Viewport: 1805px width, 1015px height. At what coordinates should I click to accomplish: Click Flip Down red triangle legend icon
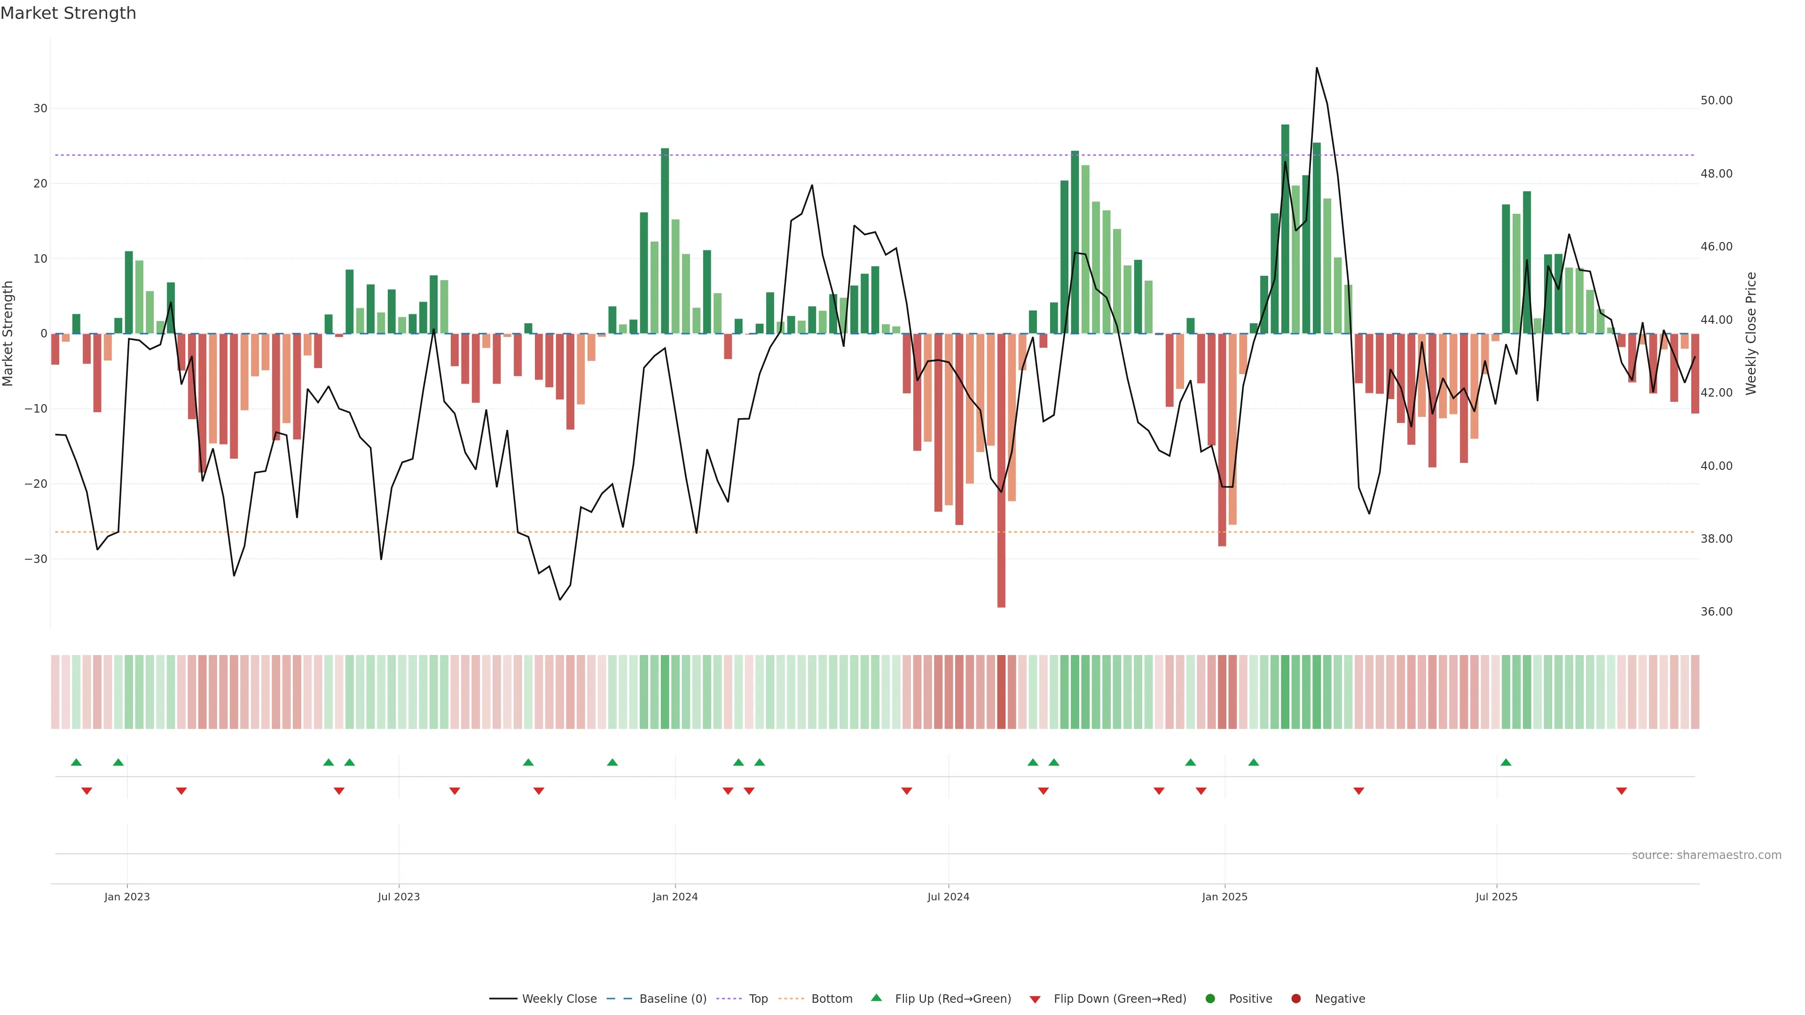1035,999
